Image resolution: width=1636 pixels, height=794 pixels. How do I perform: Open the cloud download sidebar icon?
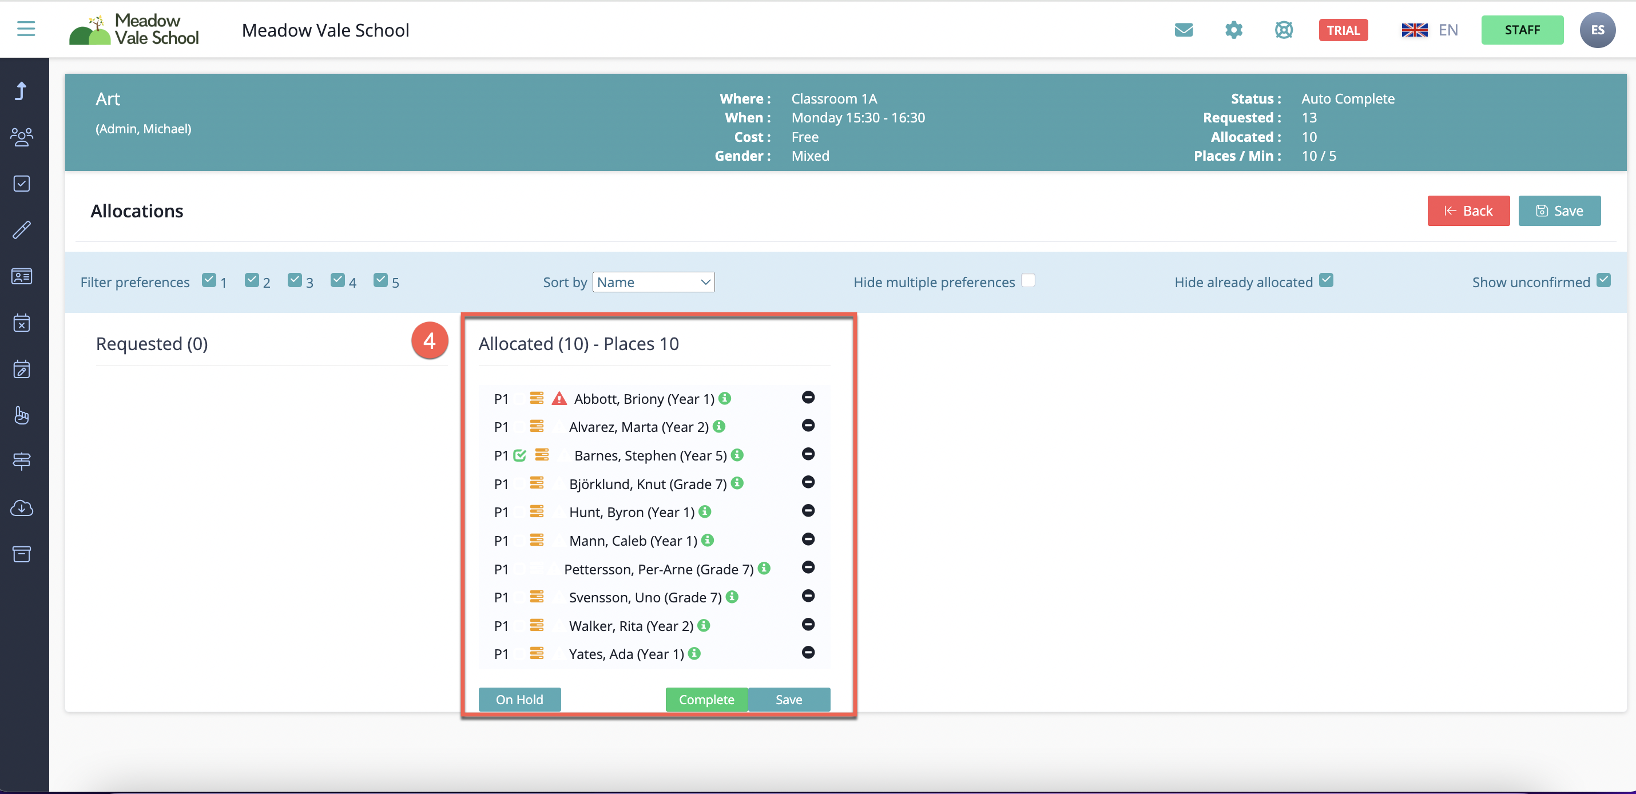click(22, 508)
